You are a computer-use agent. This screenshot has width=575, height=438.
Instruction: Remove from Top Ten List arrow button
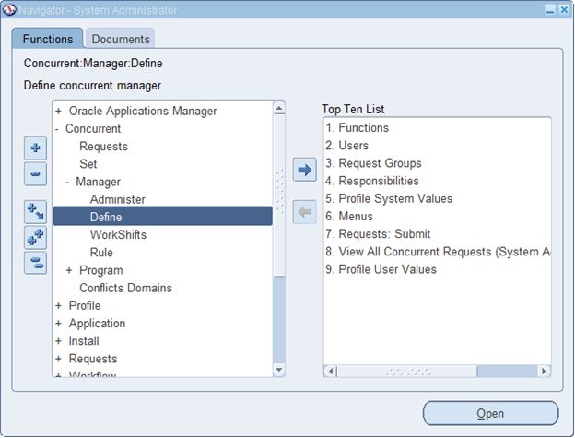(304, 212)
